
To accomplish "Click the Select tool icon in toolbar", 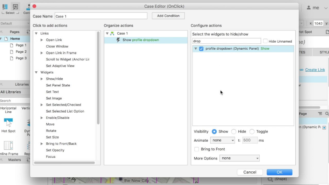I will [15, 7].
